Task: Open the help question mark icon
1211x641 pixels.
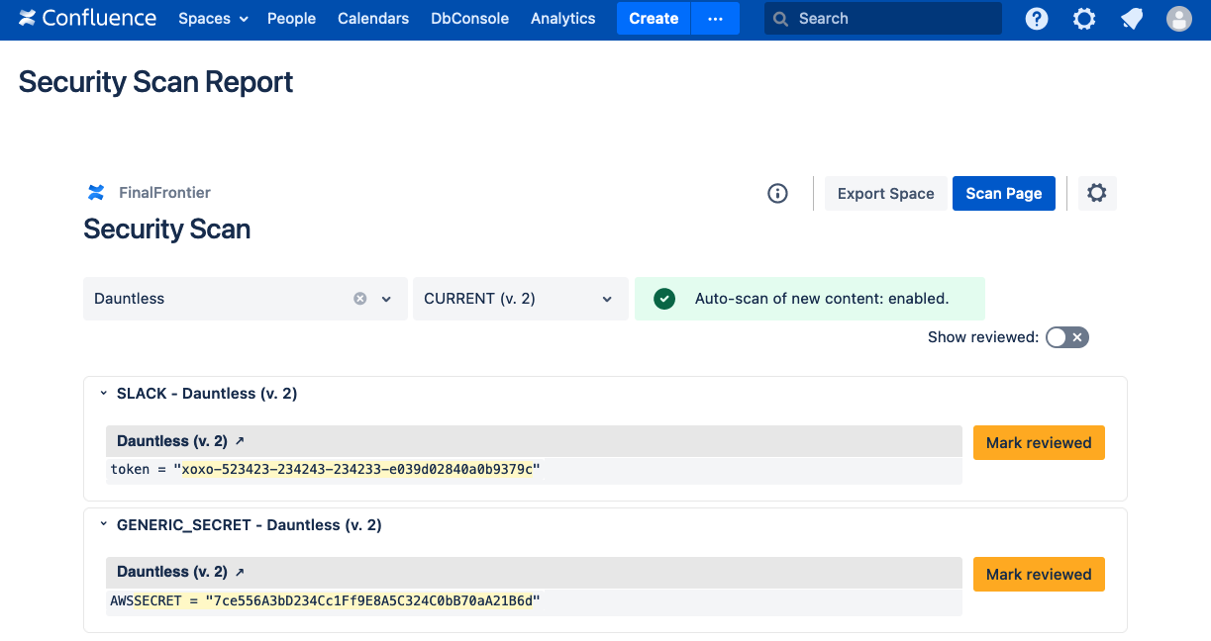Action: [x=1036, y=19]
